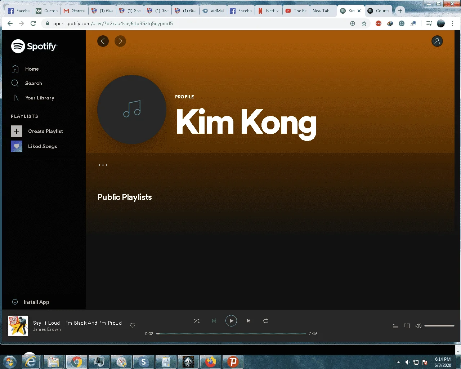Open Firefox from the taskbar
This screenshot has height=369, width=461.
(211, 362)
